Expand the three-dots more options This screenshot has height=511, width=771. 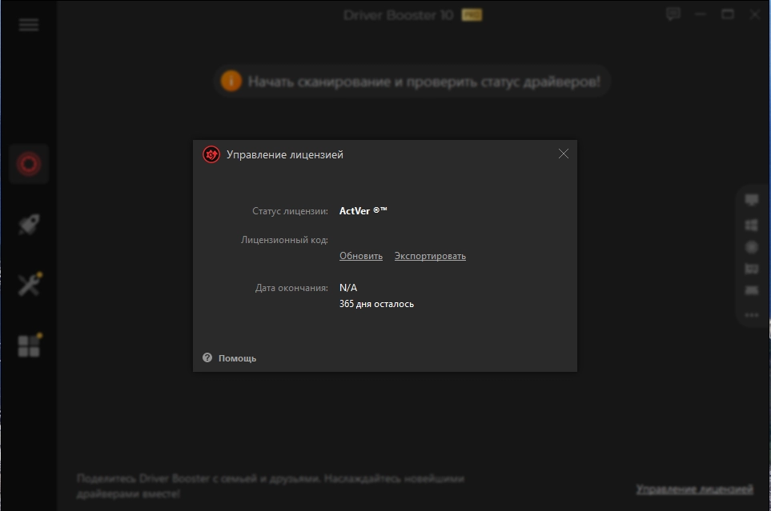(x=751, y=315)
